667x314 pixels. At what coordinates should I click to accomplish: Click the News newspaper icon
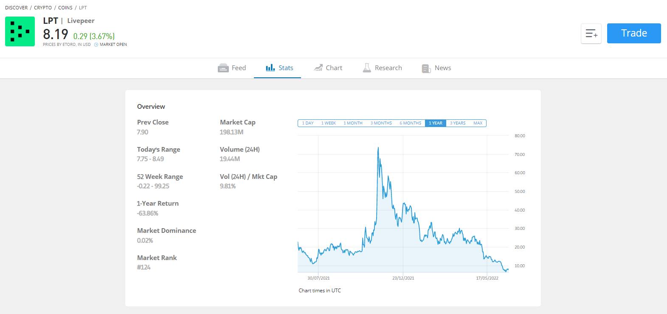click(426, 68)
